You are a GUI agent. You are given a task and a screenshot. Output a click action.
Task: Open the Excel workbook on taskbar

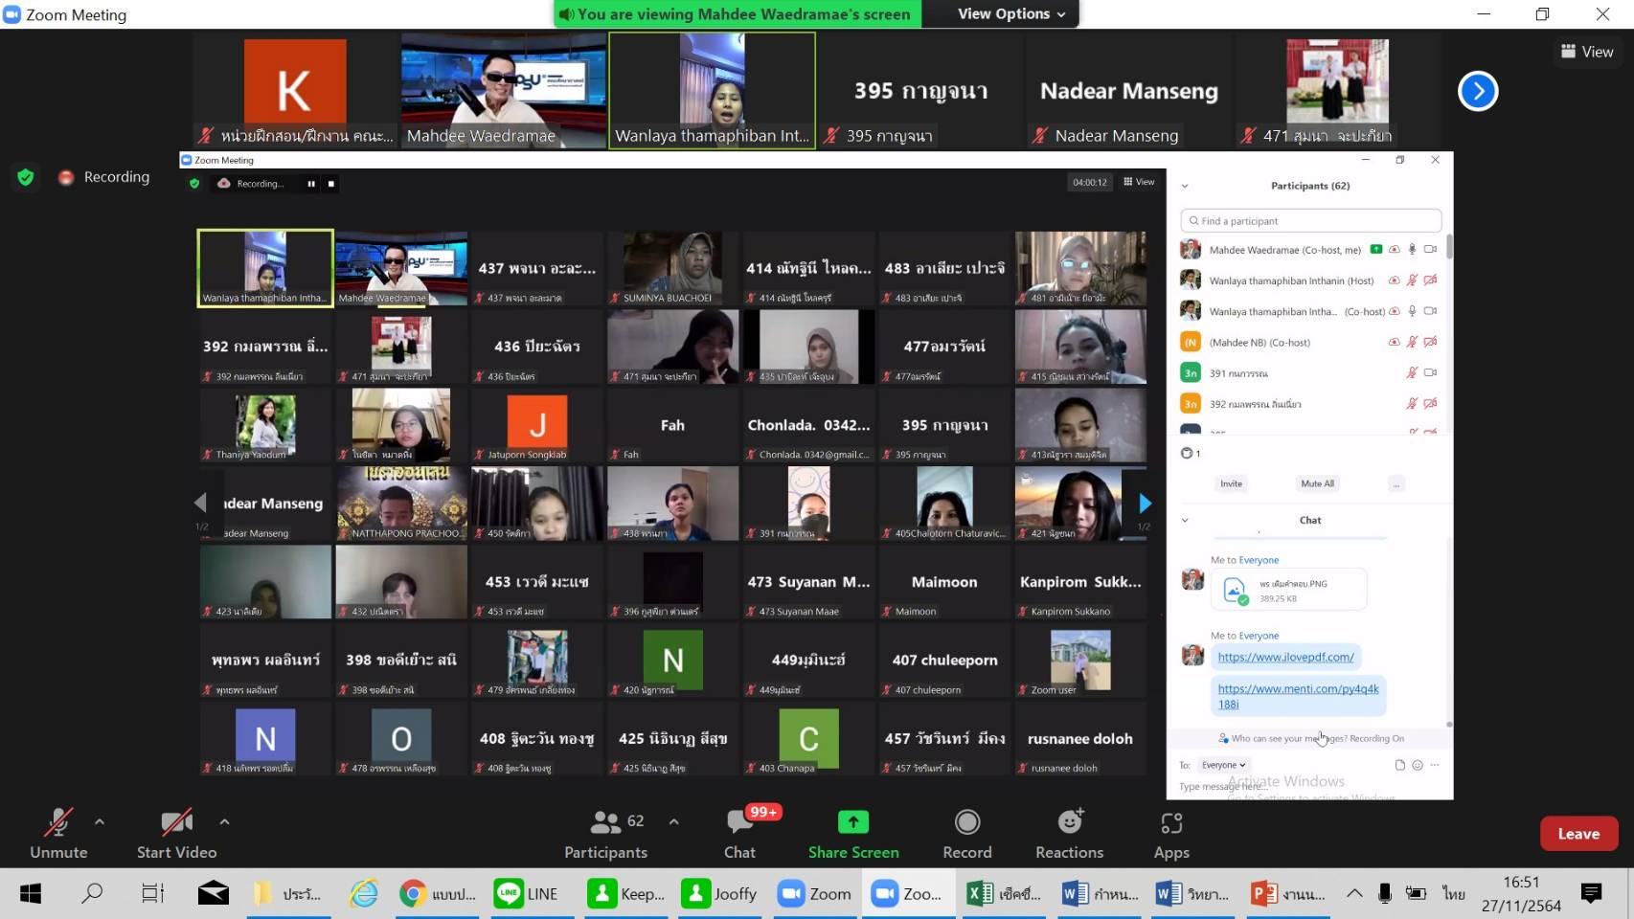pos(1004,894)
